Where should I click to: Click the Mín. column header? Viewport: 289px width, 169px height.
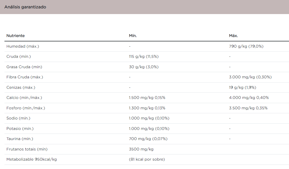[x=133, y=36]
